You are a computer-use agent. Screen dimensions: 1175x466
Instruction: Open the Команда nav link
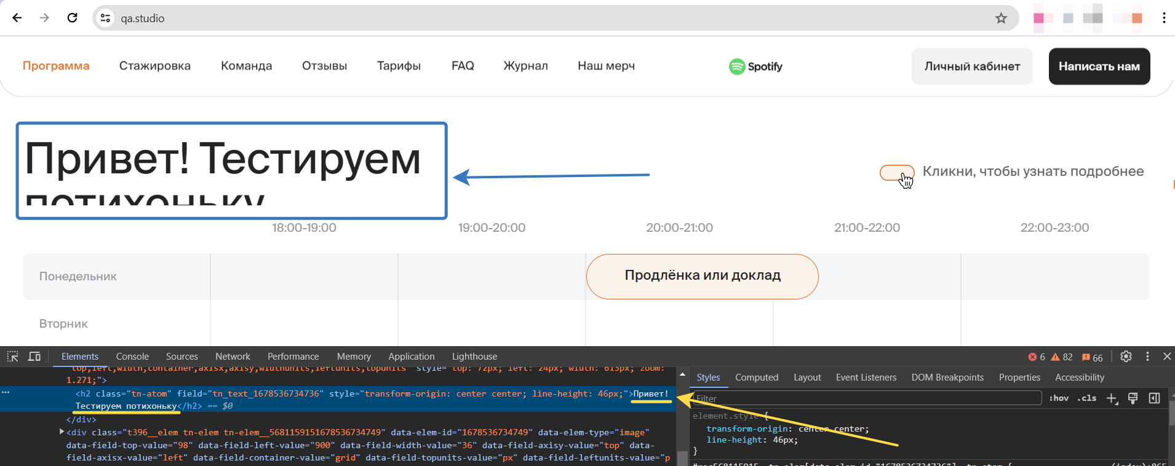point(246,66)
